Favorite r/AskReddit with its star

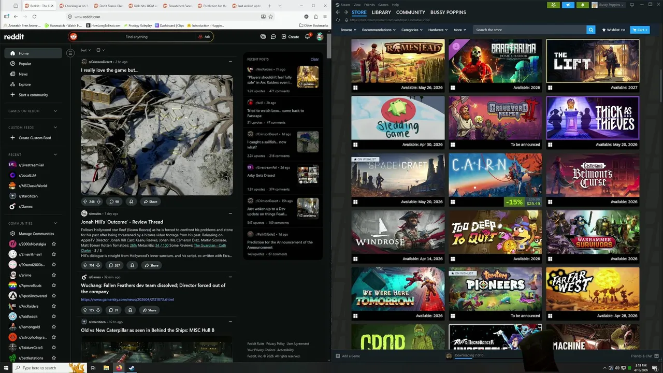pos(54,317)
